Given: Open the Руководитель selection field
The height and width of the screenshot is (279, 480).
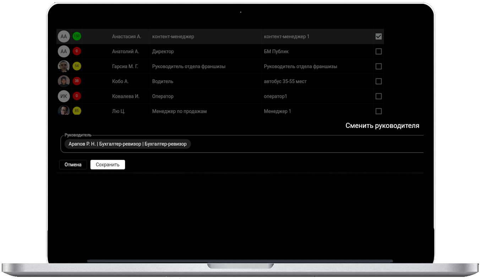Looking at the screenshot, I should tap(305, 144).
